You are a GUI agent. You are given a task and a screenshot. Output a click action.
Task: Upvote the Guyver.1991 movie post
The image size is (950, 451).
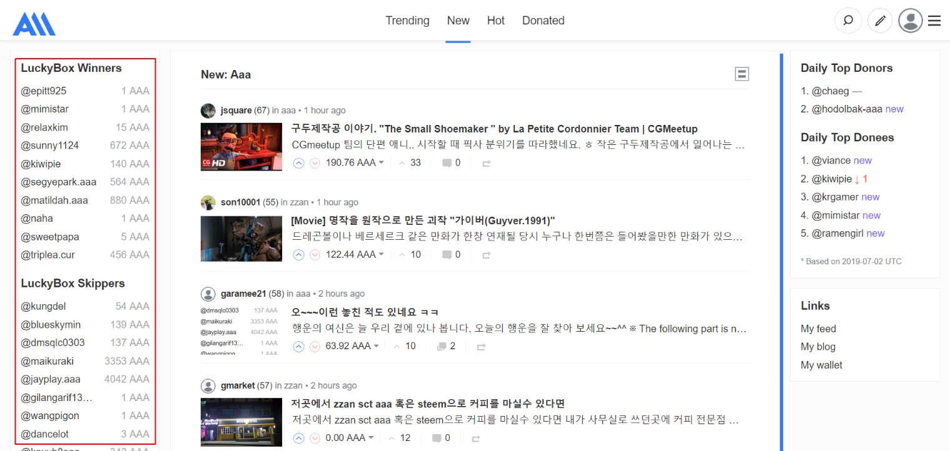299,255
